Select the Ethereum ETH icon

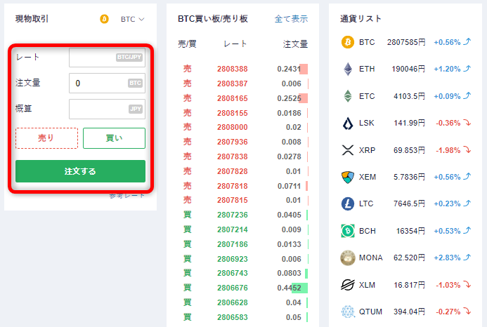(347, 69)
